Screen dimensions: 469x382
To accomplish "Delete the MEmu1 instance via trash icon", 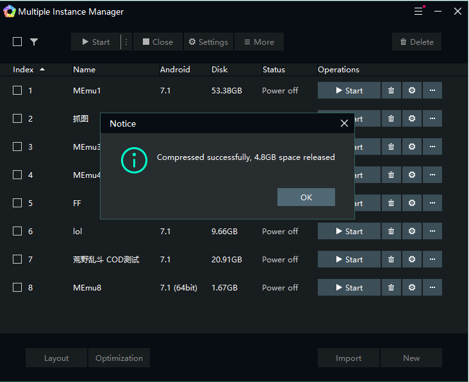I will pos(391,91).
